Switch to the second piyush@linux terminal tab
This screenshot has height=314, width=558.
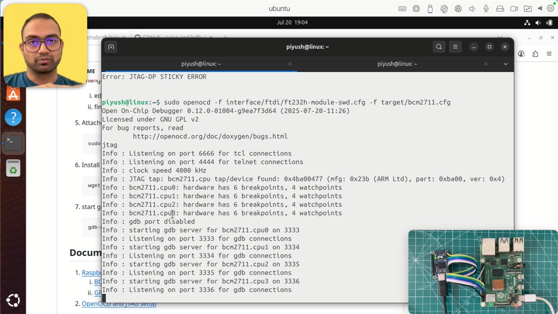tap(397, 64)
